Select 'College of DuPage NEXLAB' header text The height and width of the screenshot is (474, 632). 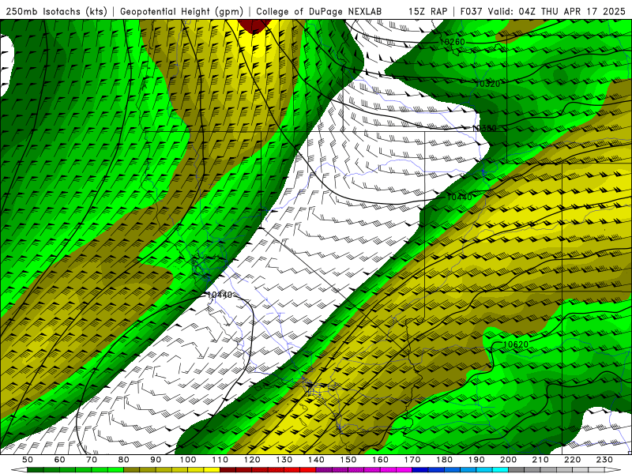[318, 11]
